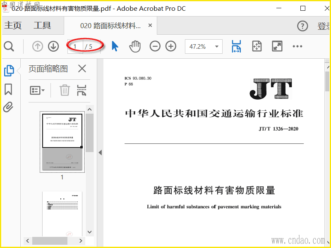Click the page thumbnails sidebar icon
The image size is (331, 248).
coord(9,71)
